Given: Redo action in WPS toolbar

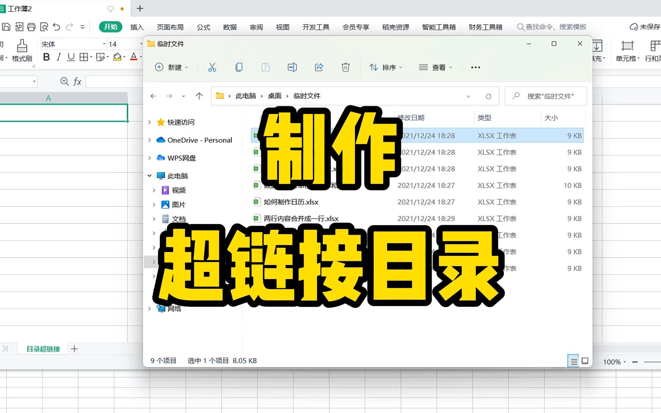Looking at the screenshot, I should 70,27.
